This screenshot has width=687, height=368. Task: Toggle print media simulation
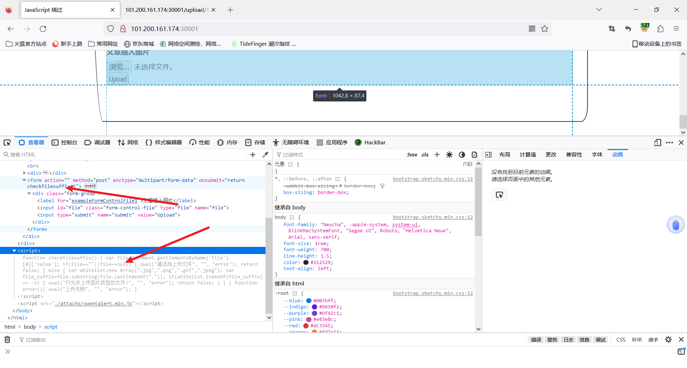pyautogui.click(x=474, y=155)
